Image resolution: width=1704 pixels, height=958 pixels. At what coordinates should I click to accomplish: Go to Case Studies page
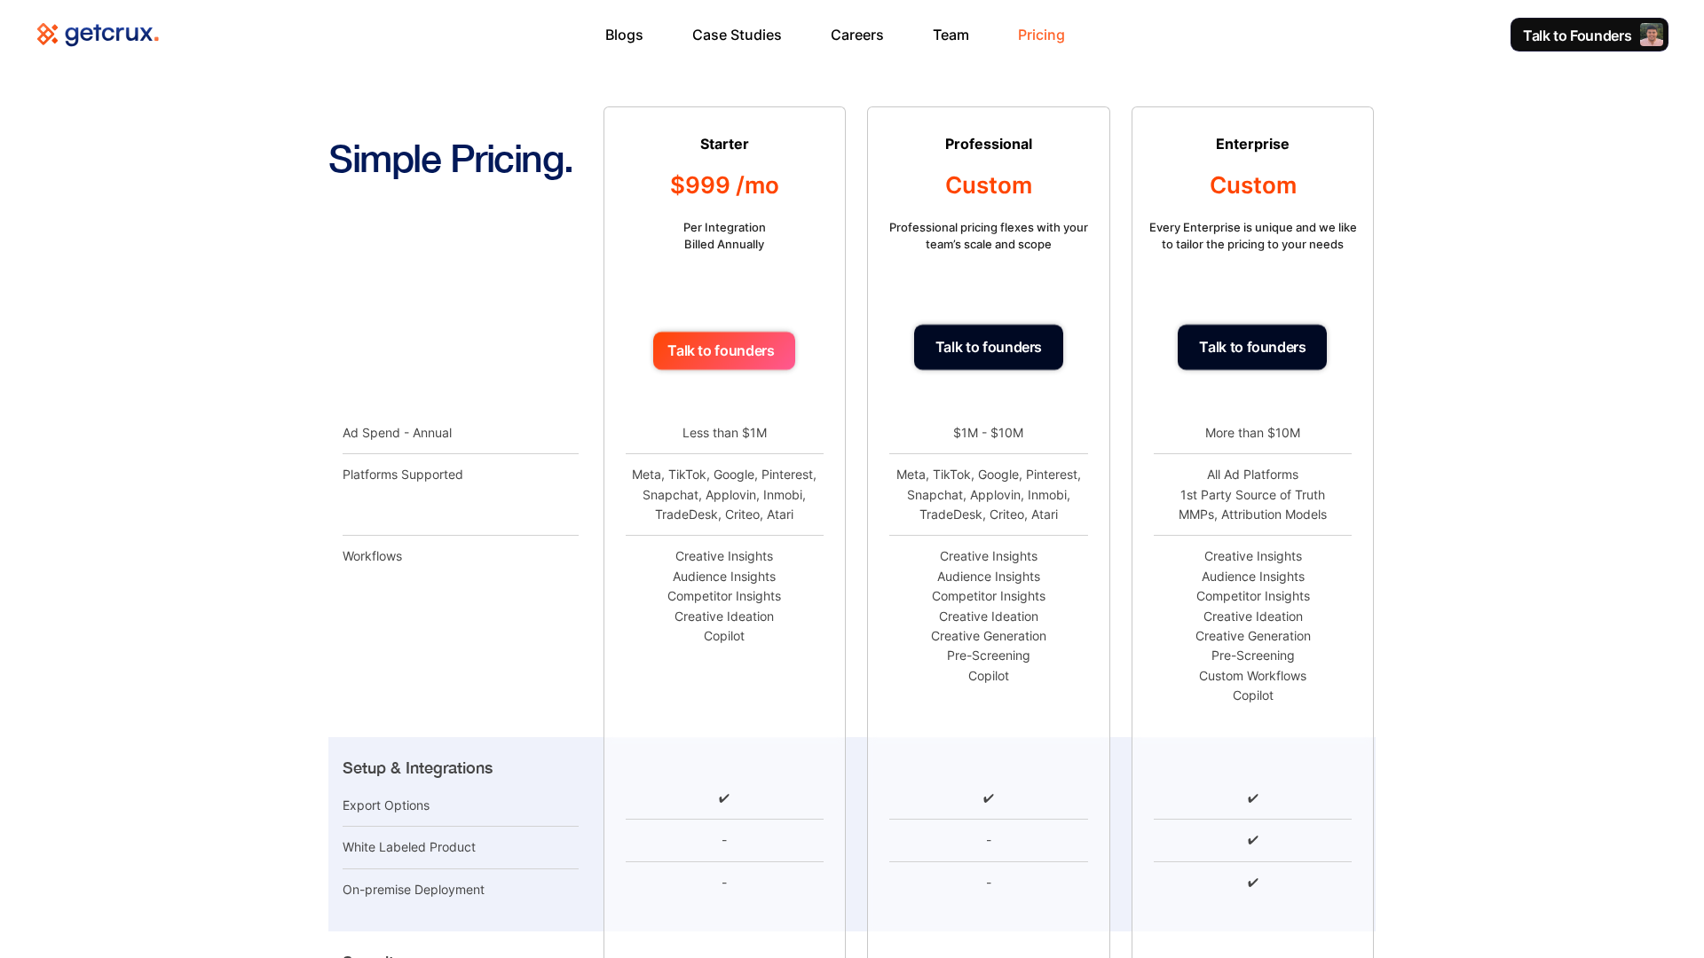(737, 35)
